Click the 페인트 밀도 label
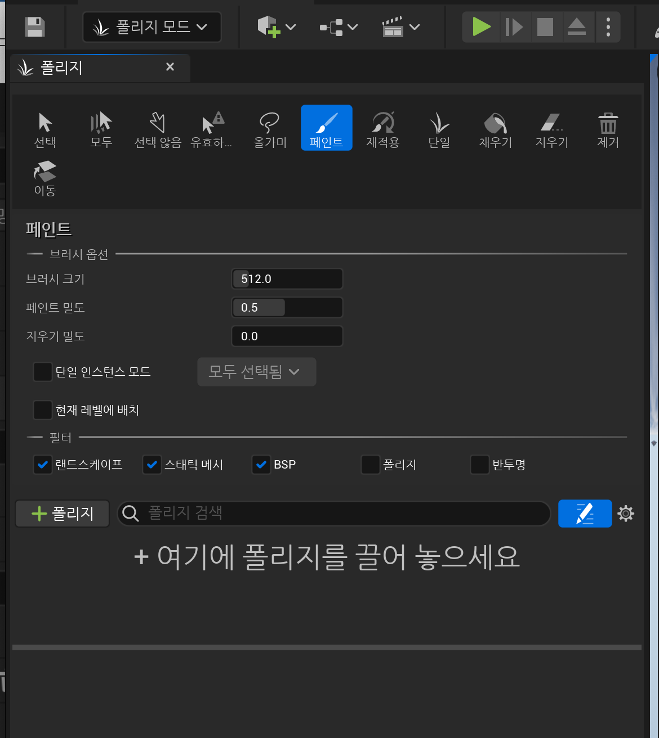This screenshot has width=659, height=738. click(55, 308)
